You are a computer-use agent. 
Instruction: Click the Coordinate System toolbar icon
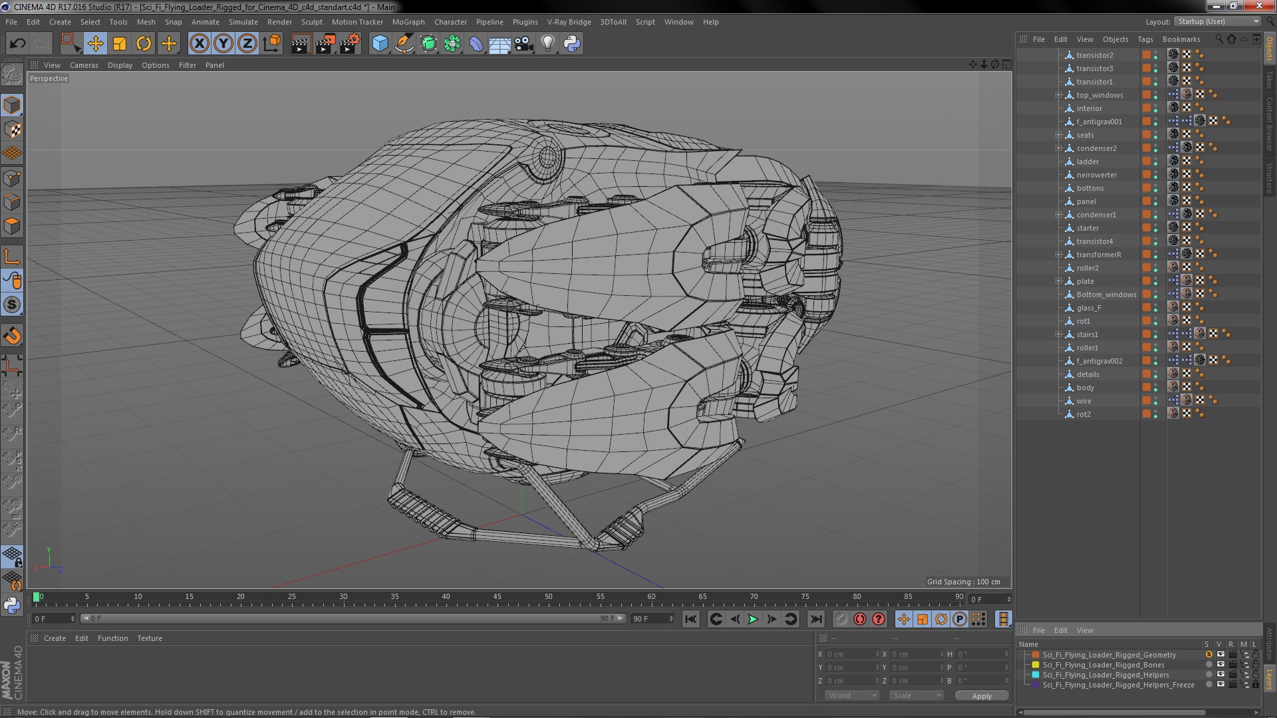point(272,44)
